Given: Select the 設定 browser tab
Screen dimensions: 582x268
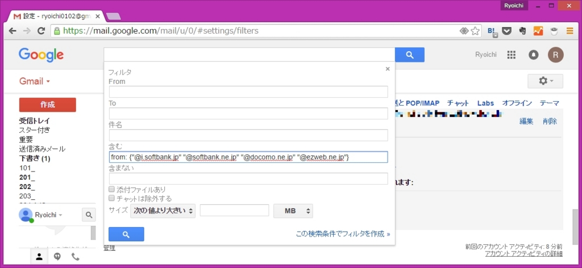Looking at the screenshot, I should coord(56,16).
